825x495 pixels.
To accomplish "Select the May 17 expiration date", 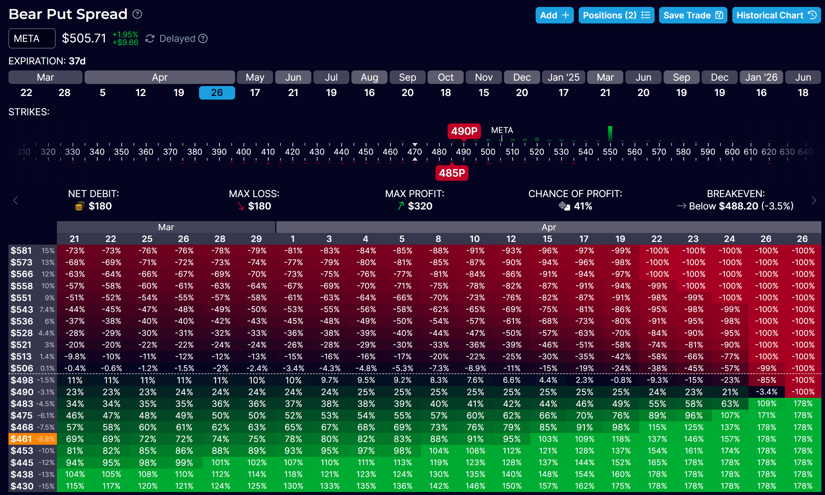I will click(x=255, y=93).
